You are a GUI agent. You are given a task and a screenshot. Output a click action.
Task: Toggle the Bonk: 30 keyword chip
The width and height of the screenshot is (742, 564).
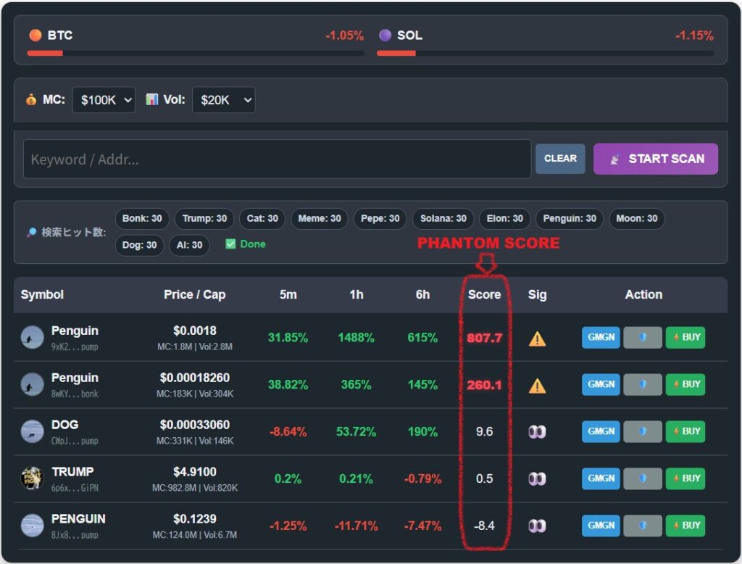point(142,219)
